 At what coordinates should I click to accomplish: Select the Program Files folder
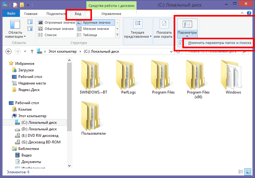163,77
